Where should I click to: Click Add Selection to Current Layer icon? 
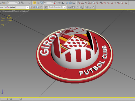point(34,7)
